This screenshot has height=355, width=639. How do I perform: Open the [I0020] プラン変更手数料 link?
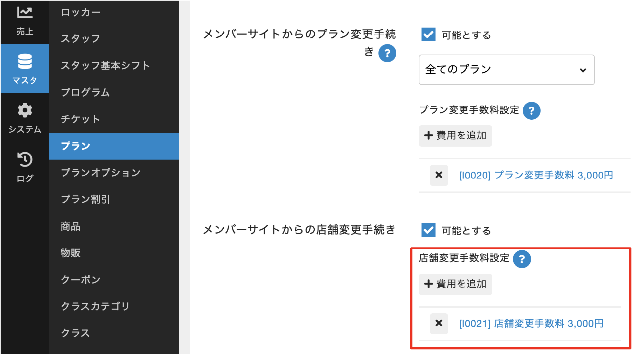536,175
